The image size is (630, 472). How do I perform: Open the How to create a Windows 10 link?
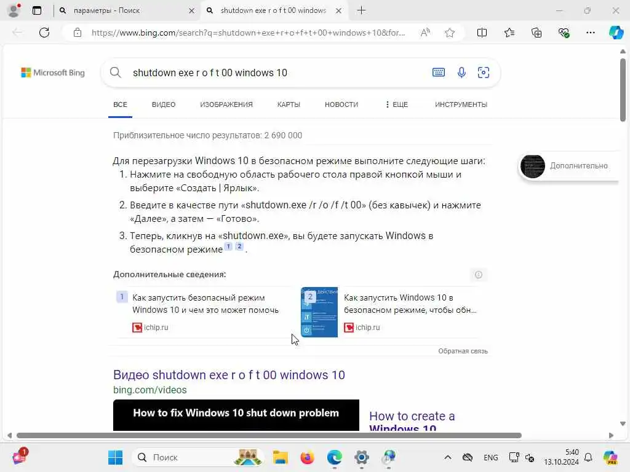coord(412,421)
